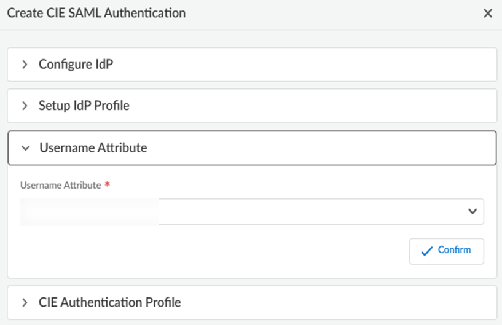Open the CIE Authentication Profile heading
The image size is (502, 325).
point(109,302)
